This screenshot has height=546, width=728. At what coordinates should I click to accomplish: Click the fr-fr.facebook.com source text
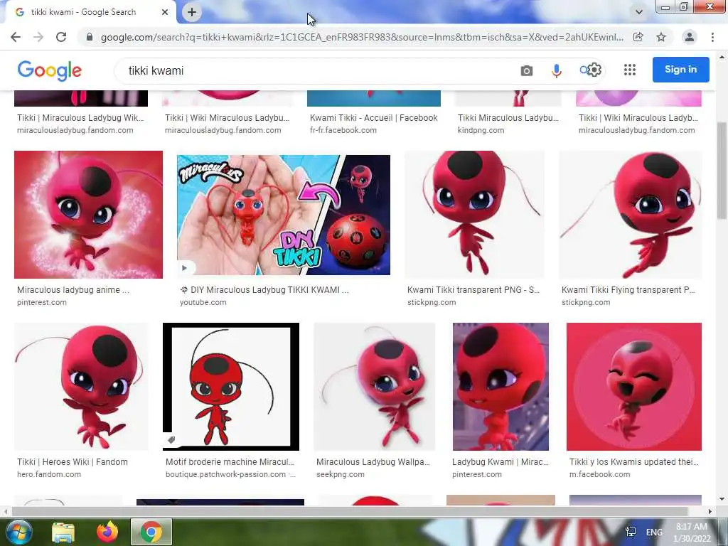343,131
